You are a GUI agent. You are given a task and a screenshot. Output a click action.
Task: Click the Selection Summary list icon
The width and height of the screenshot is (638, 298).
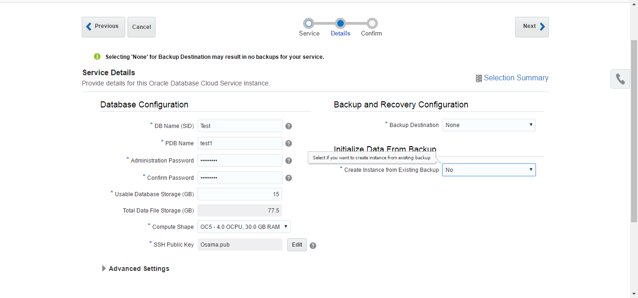[x=479, y=78]
